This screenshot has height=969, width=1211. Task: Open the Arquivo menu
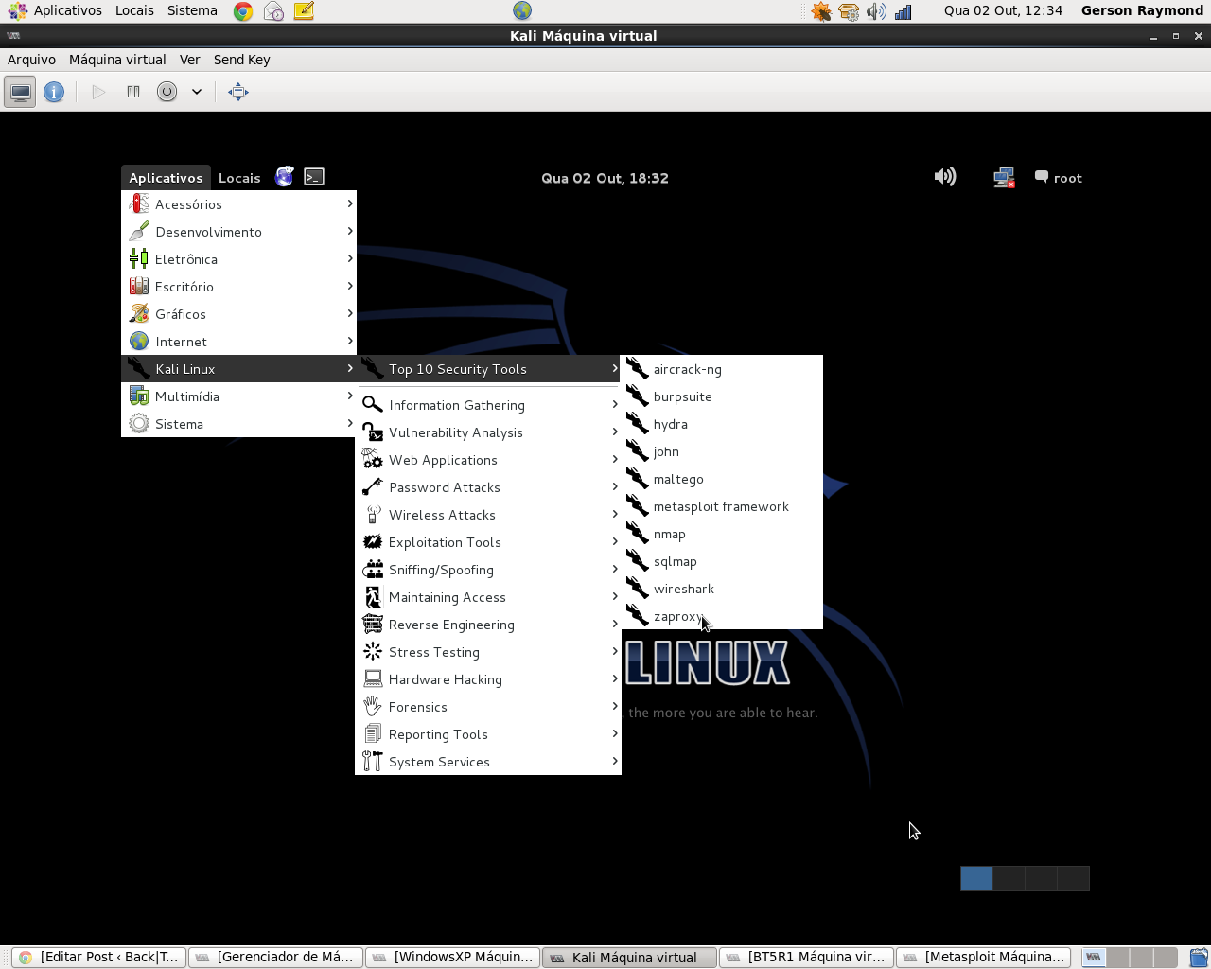[x=32, y=60]
